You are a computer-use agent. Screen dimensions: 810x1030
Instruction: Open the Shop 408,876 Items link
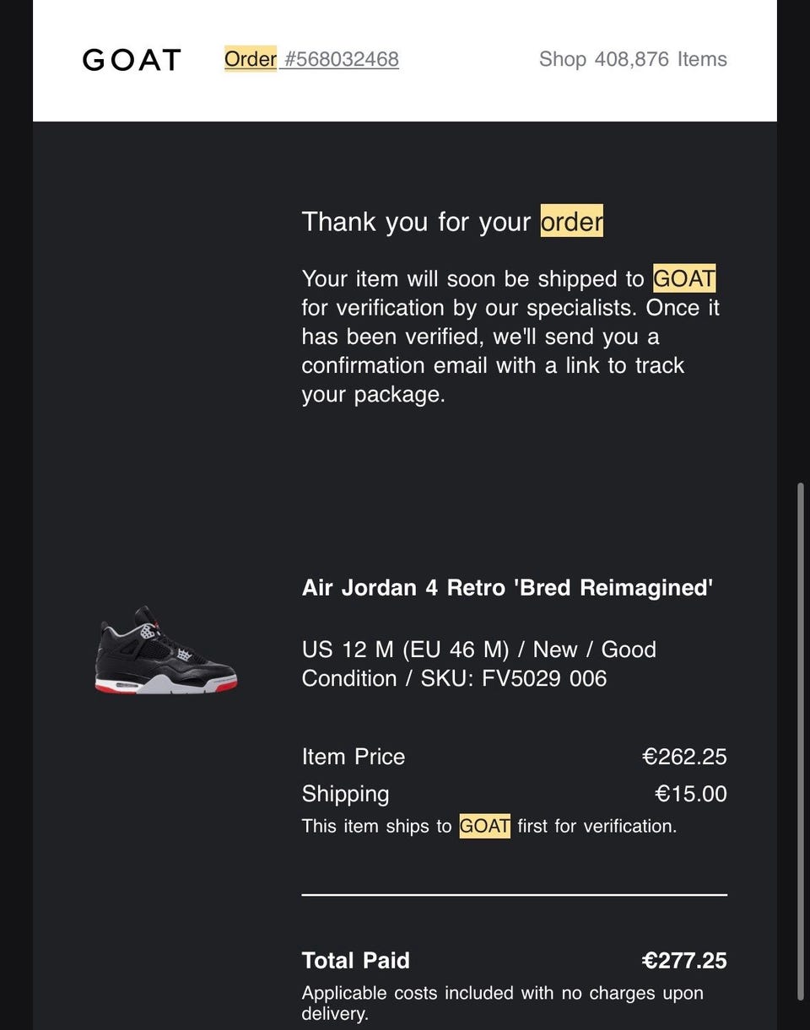tap(632, 59)
